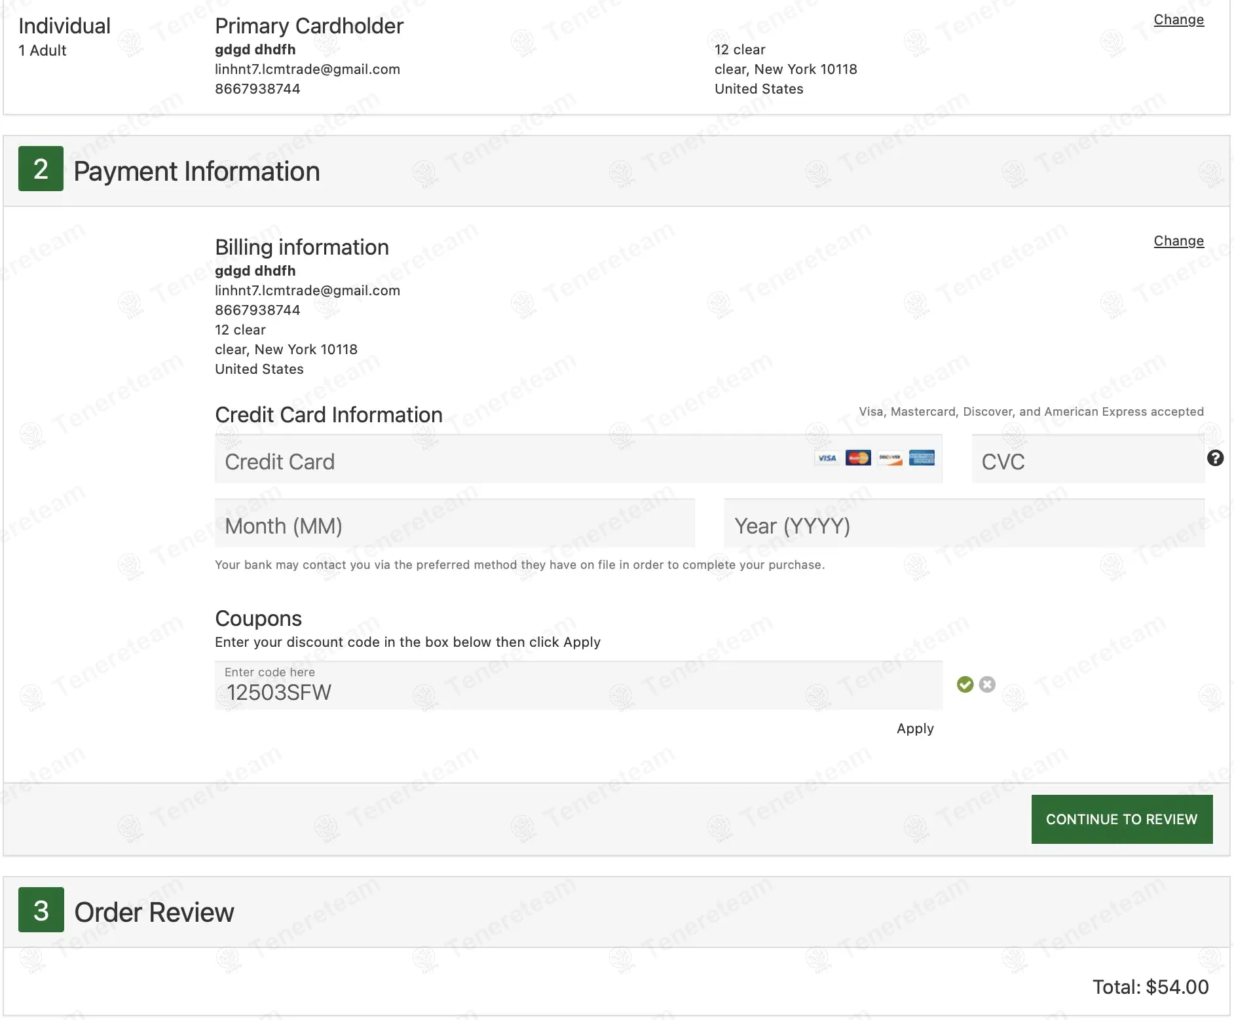Viewport: 1234px width, 1020px height.
Task: Click the Visa card logo
Action: pyautogui.click(x=827, y=458)
